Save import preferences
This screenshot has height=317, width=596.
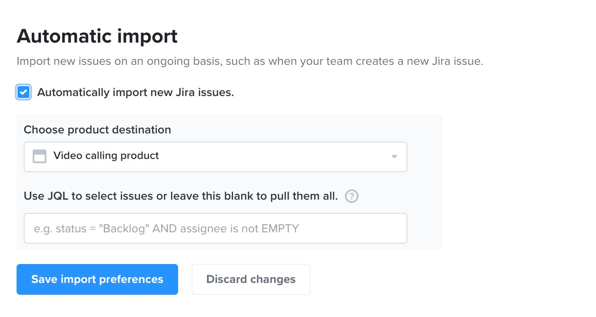(97, 279)
